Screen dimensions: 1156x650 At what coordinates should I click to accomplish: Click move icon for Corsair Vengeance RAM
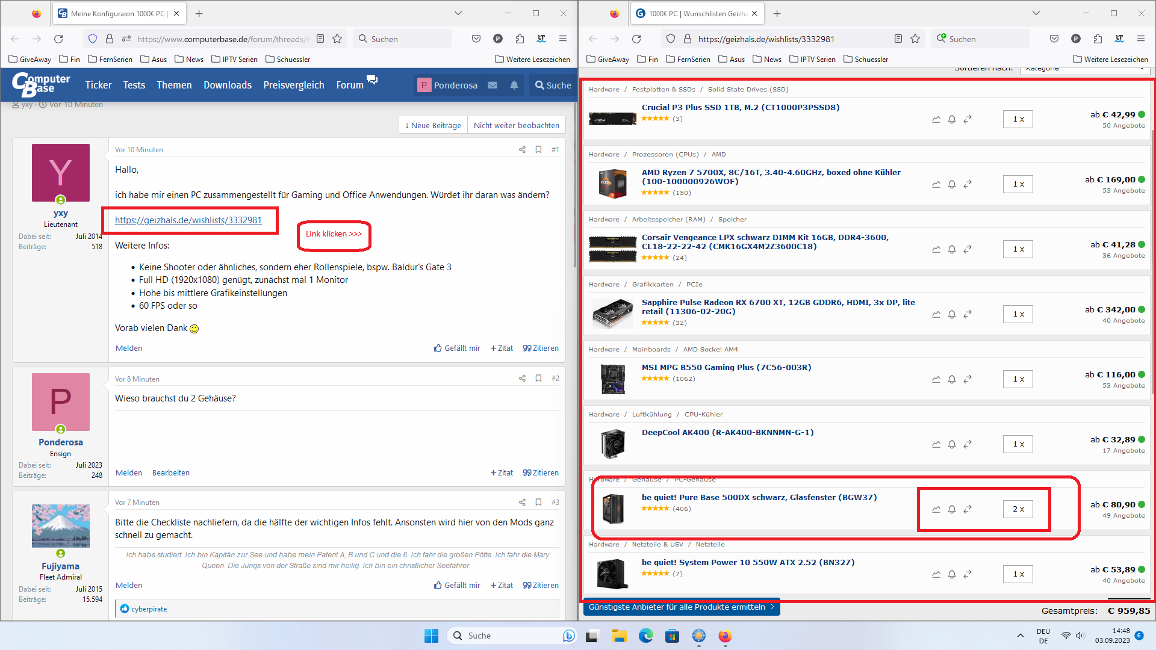click(968, 249)
